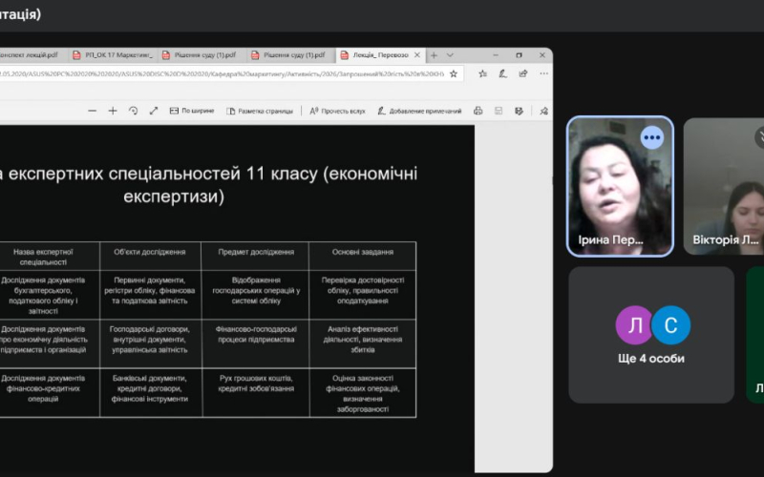Screen dimensions: 764x477
Task: Select Вікторія Л... participant video tile
Action: click(x=724, y=186)
